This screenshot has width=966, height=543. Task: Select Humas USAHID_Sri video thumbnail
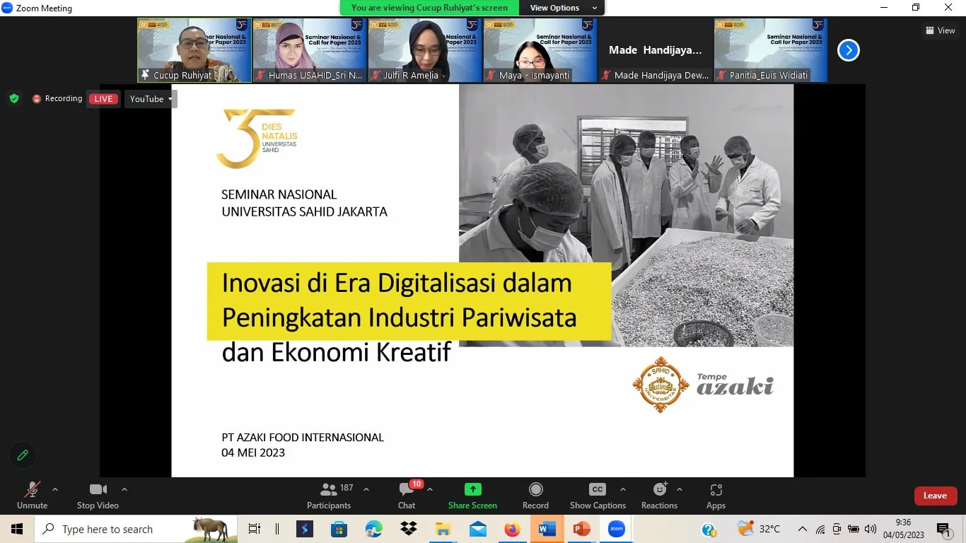pos(310,50)
